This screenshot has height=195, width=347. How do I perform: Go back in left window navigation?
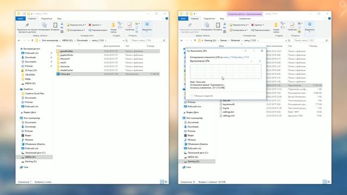point(19,41)
